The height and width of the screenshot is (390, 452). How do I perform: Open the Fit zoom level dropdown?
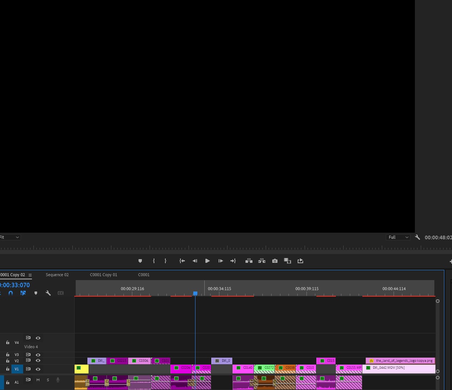click(x=9, y=237)
